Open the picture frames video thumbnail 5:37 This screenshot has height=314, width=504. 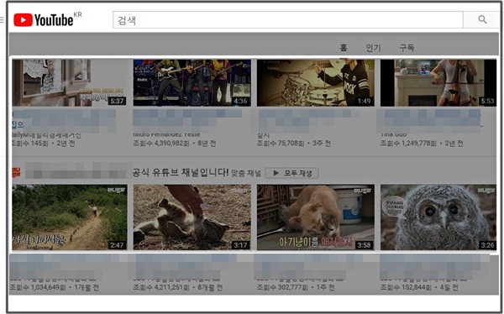pyautogui.click(x=70, y=82)
